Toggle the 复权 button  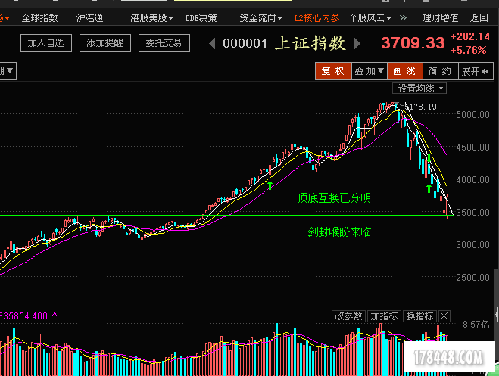coord(333,71)
